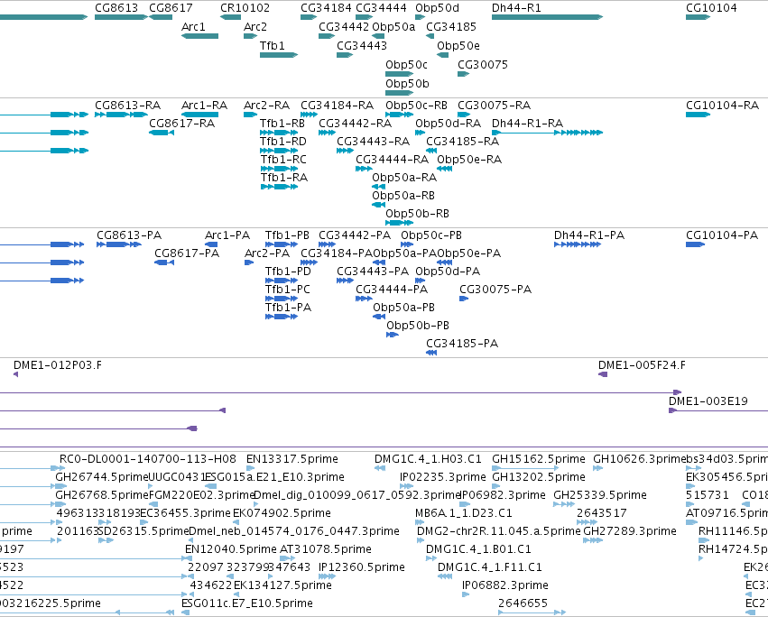Select transcript CG10104-RA
The image size is (768, 617).
[698, 115]
